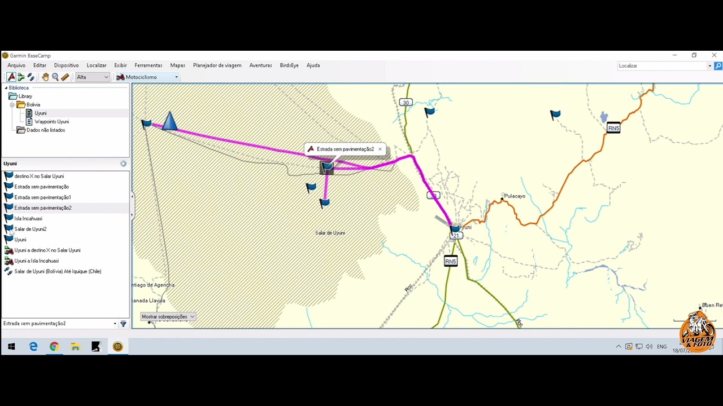
Task: Open the Uyuni list options gear
Action: click(123, 164)
